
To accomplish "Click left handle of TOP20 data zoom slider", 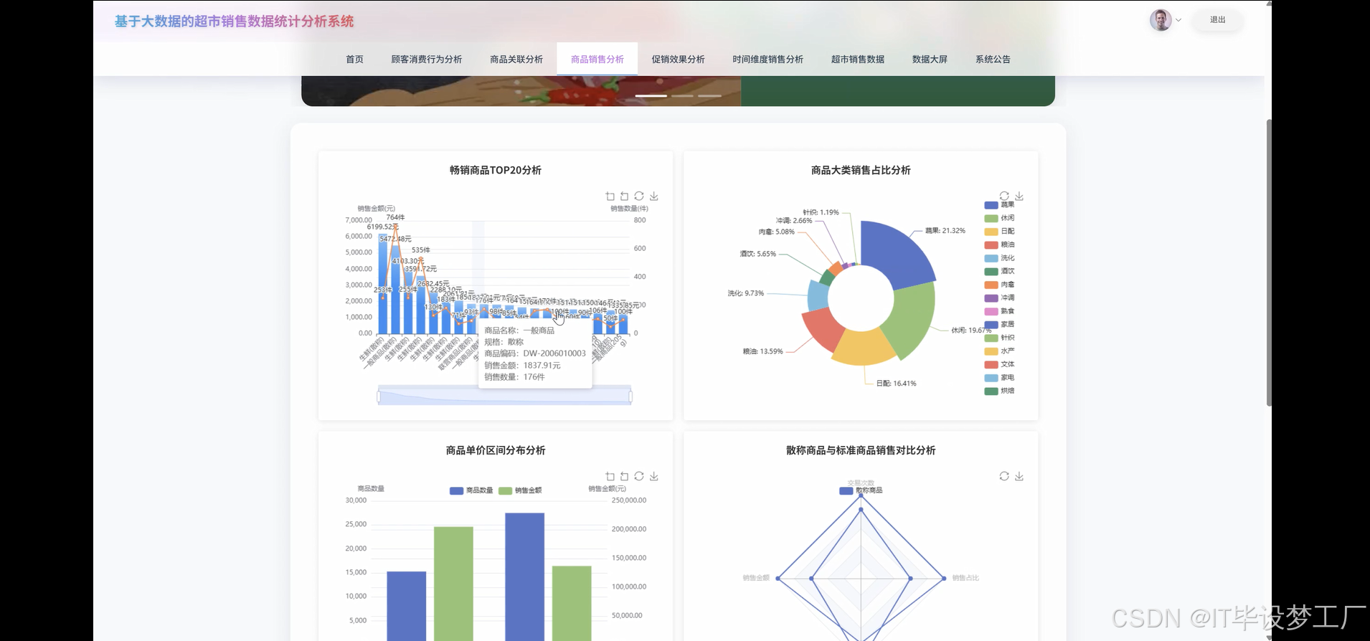I will point(379,397).
